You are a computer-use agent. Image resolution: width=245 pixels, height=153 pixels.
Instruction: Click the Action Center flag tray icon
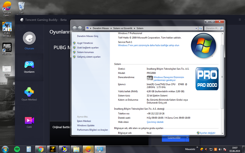225,149
